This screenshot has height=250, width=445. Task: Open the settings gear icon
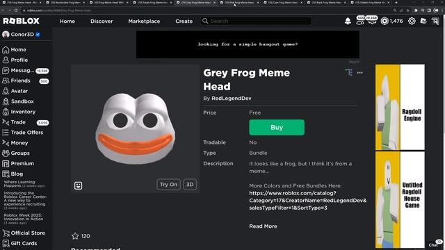412,21
